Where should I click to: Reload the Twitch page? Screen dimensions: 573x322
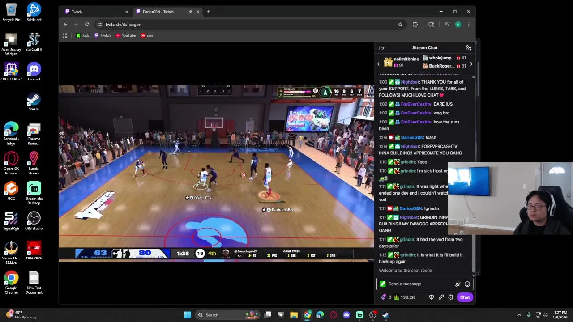coord(87,25)
